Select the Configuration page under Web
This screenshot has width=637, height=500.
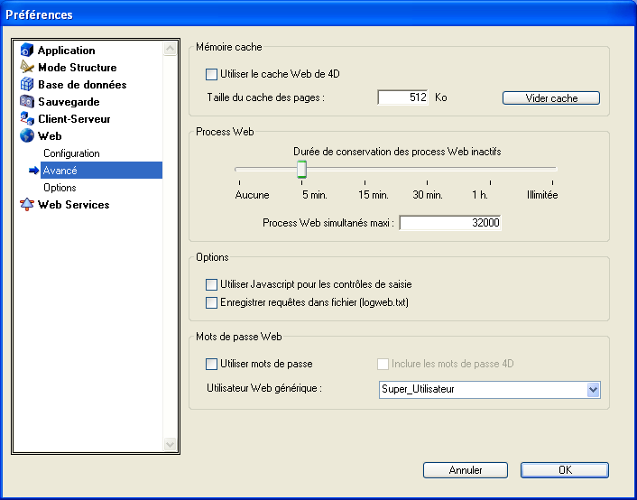click(71, 153)
